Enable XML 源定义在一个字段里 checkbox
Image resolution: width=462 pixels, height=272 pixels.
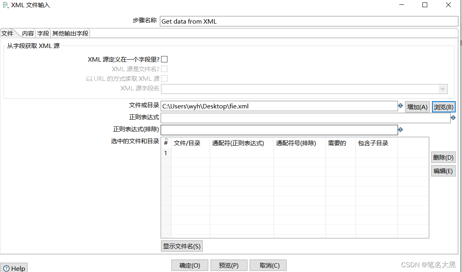pos(164,59)
